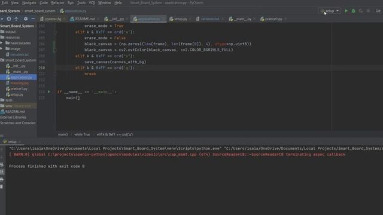Open the Navigate menu
The width and height of the screenshot is (383, 215).
(29, 3)
